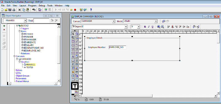Collapse the BLOCK2 node
The height and width of the screenshot is (104, 221).
coord(17,26)
